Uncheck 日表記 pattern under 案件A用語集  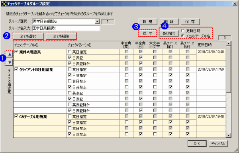[70, 58]
